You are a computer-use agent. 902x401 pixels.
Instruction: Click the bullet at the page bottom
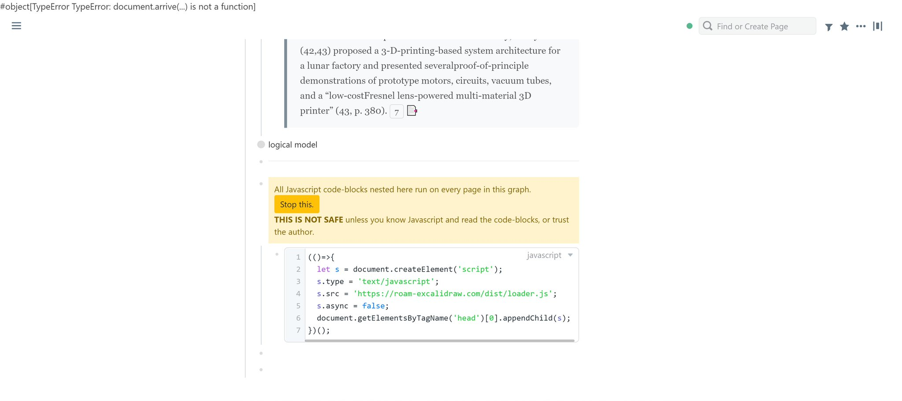(x=261, y=370)
